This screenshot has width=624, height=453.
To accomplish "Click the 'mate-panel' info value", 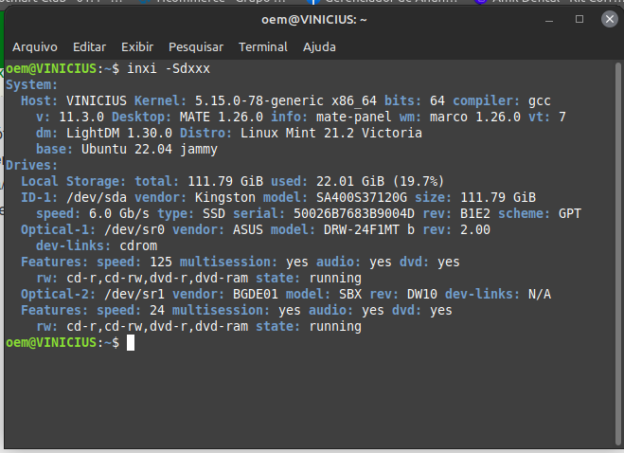I will (354, 118).
